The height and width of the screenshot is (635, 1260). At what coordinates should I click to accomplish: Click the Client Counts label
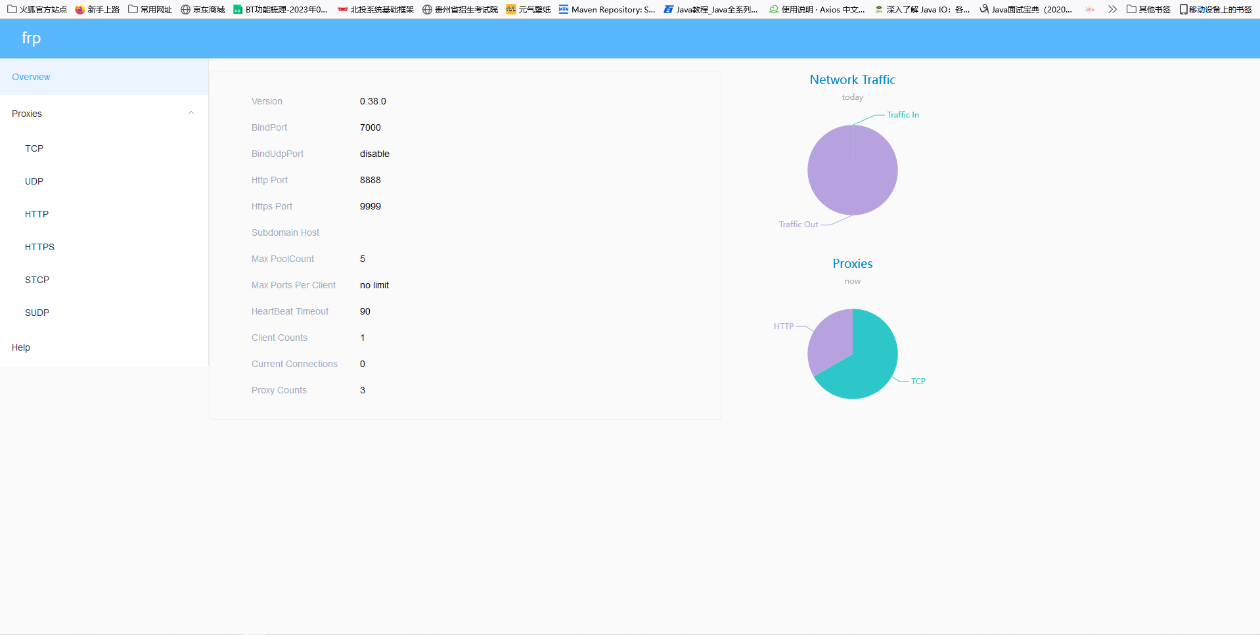pyautogui.click(x=279, y=338)
